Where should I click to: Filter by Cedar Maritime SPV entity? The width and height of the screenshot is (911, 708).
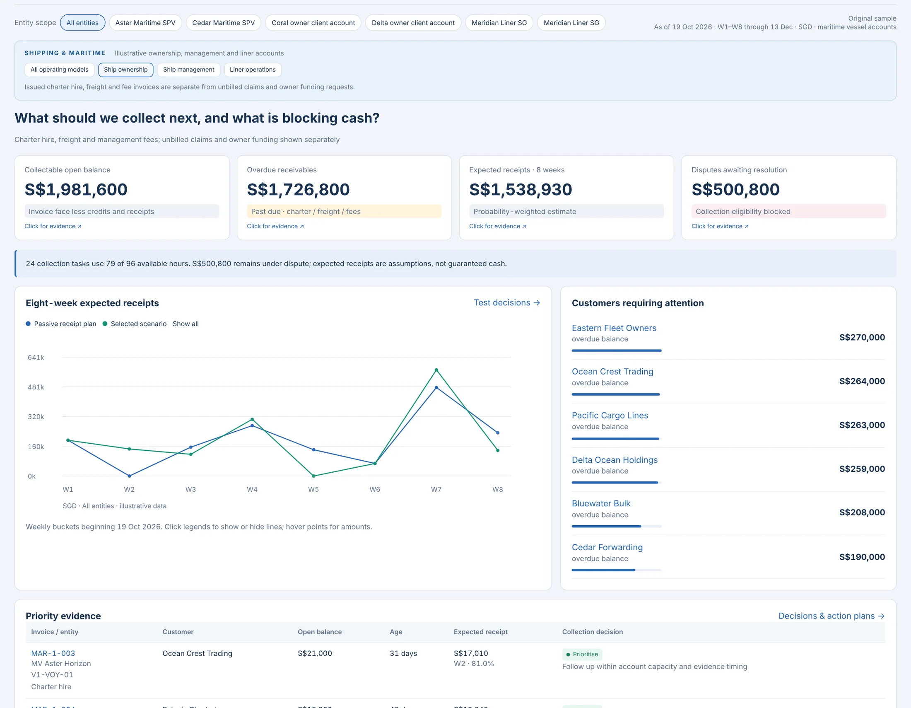click(x=223, y=22)
